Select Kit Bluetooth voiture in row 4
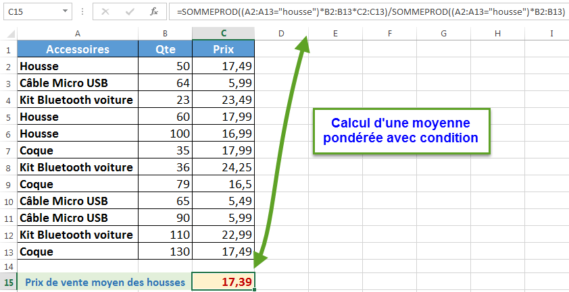The height and width of the screenshot is (292, 569). [x=78, y=100]
